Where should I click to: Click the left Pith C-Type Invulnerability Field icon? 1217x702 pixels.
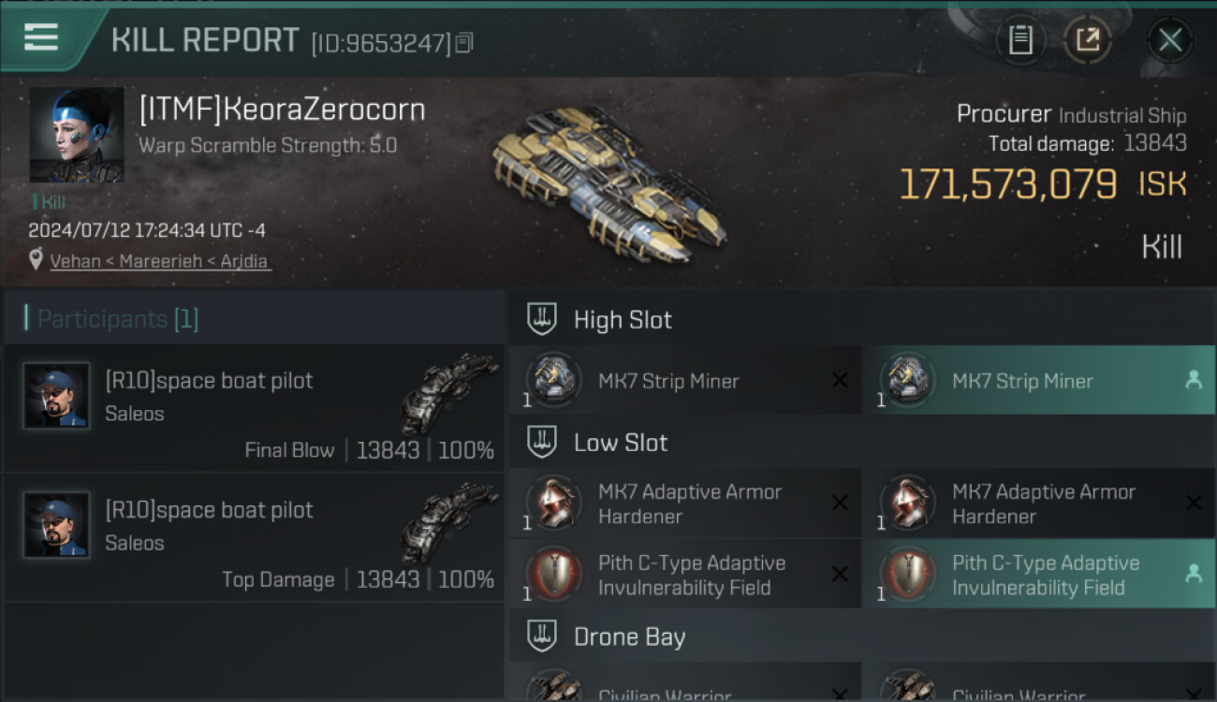tap(554, 574)
